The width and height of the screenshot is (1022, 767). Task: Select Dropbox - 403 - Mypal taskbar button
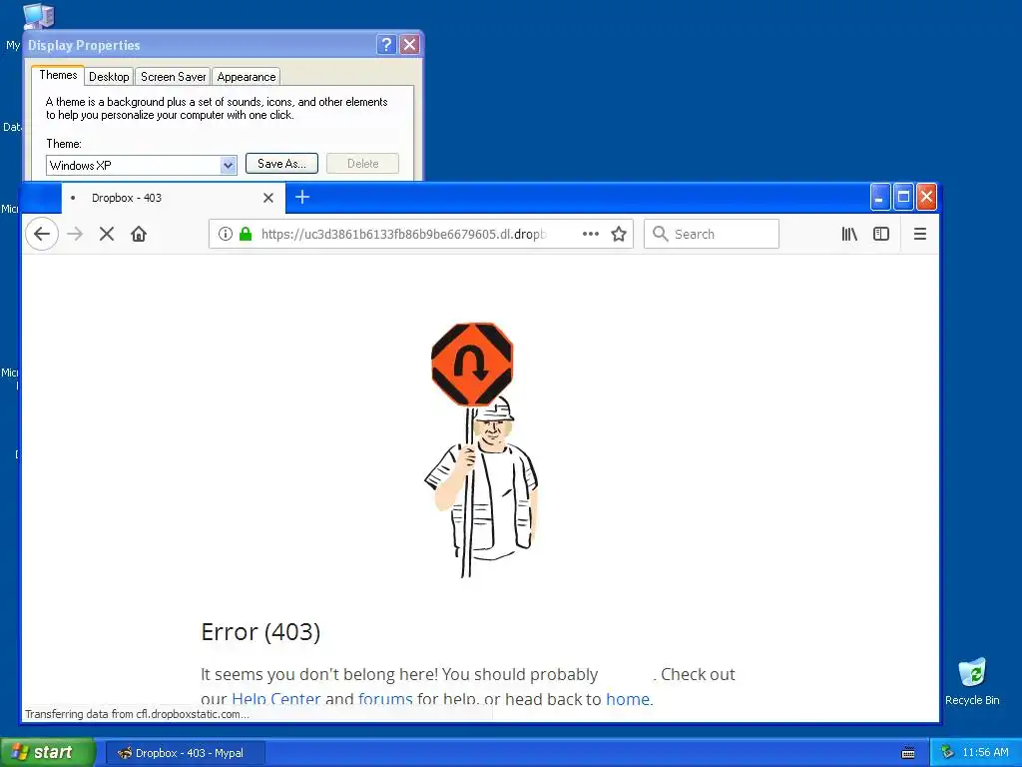[x=185, y=753]
